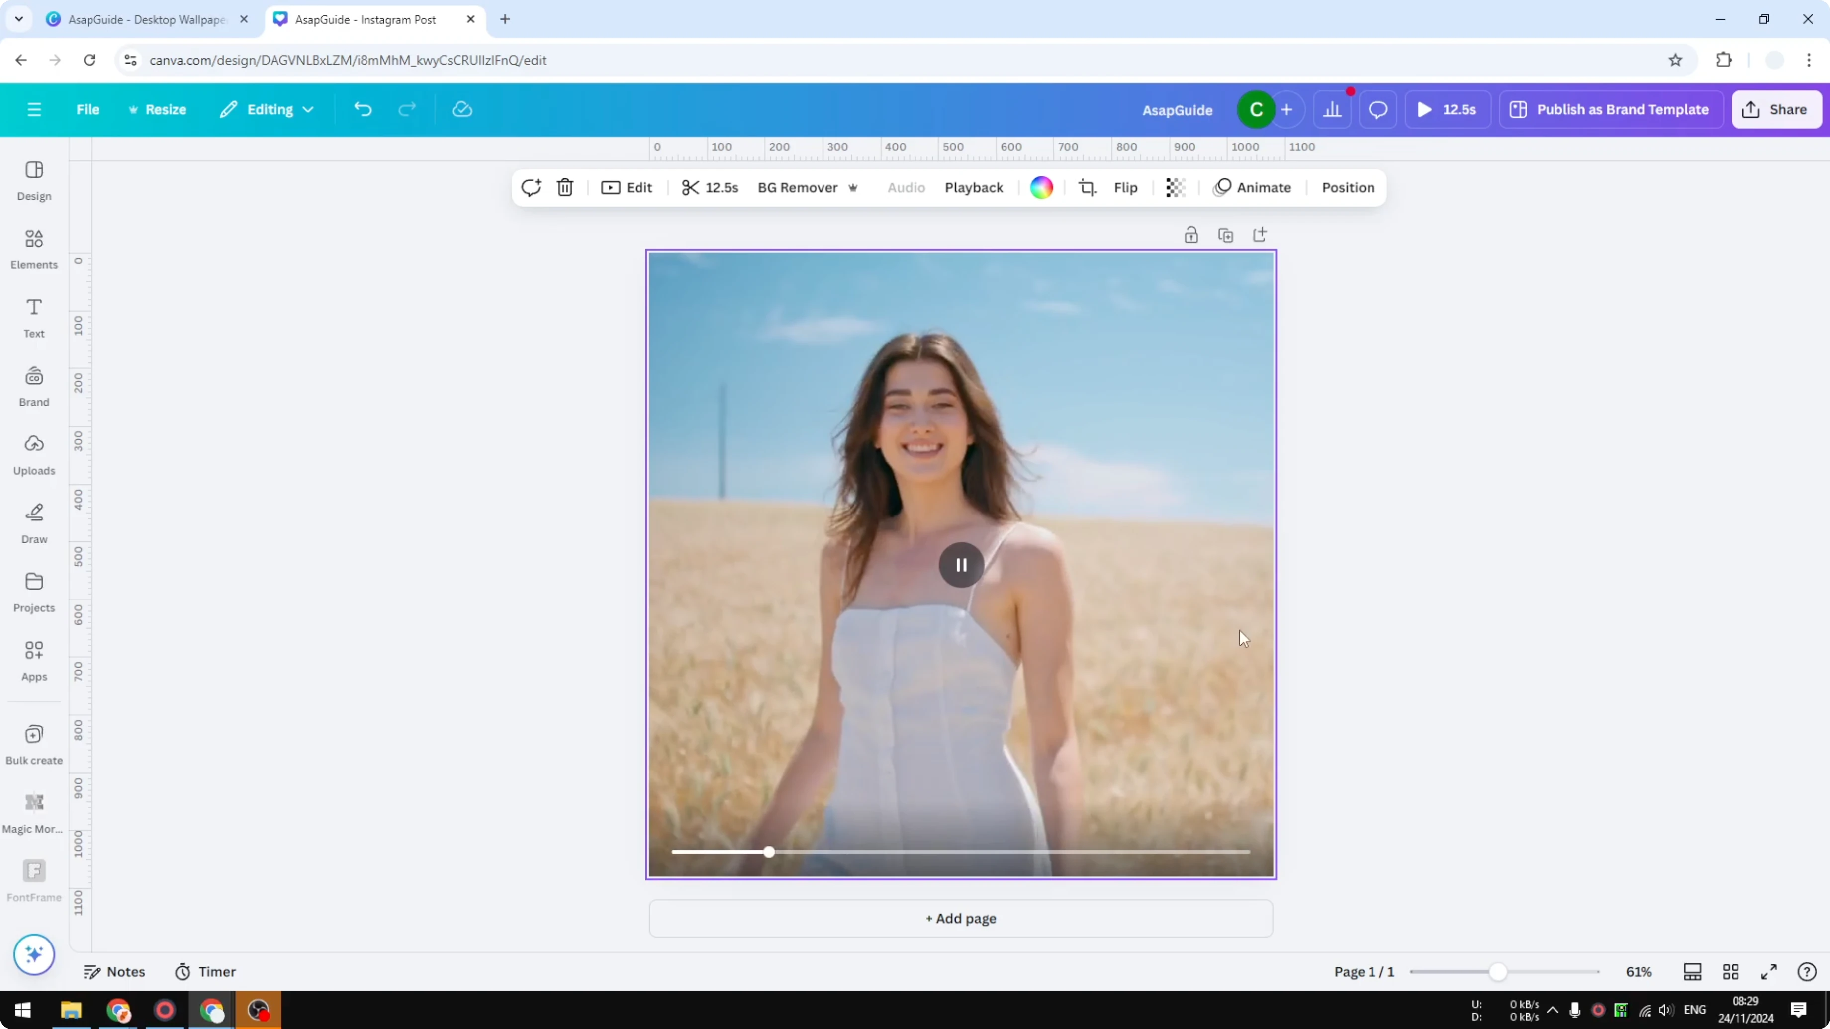Toggle bookmark star in address bar
The width and height of the screenshot is (1830, 1029).
coord(1675,60)
